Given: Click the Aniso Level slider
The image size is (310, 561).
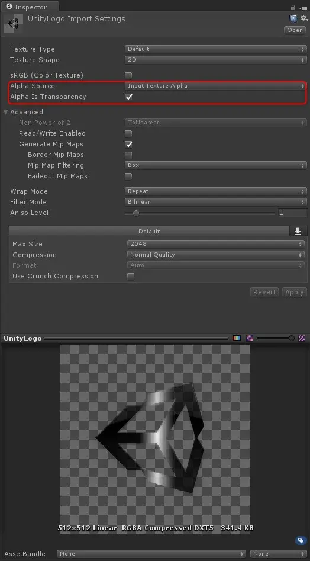Looking at the screenshot, I should [x=200, y=213].
